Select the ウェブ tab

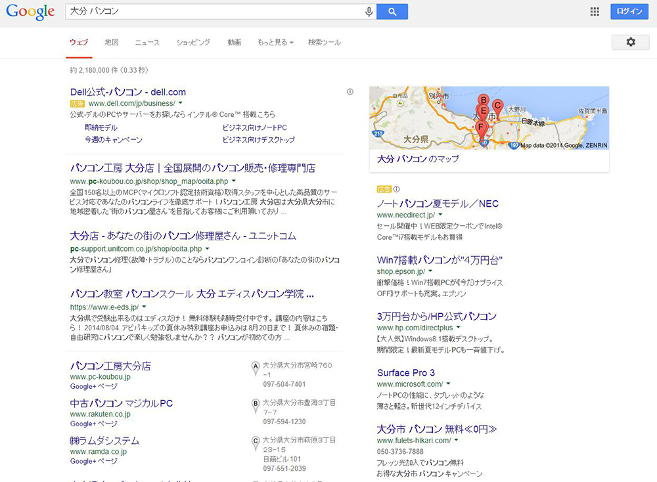tap(79, 42)
